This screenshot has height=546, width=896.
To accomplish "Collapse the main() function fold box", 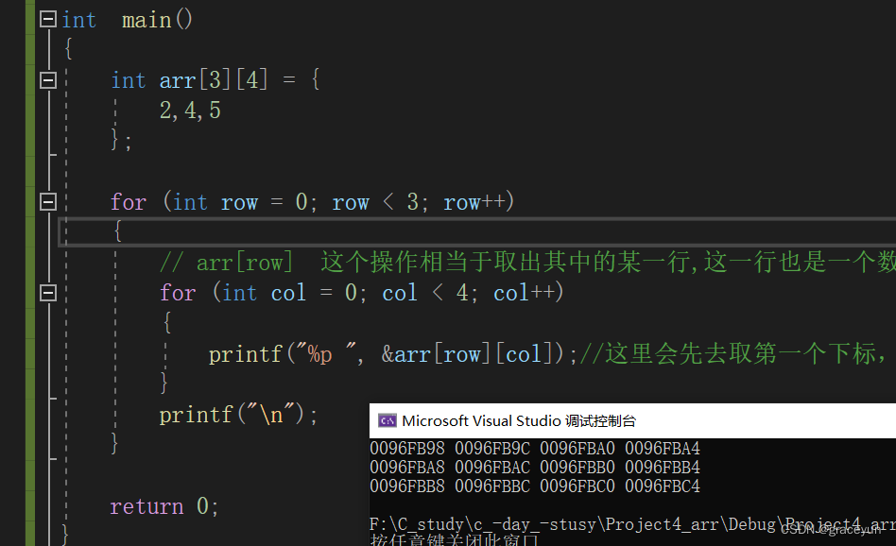I will click(48, 20).
